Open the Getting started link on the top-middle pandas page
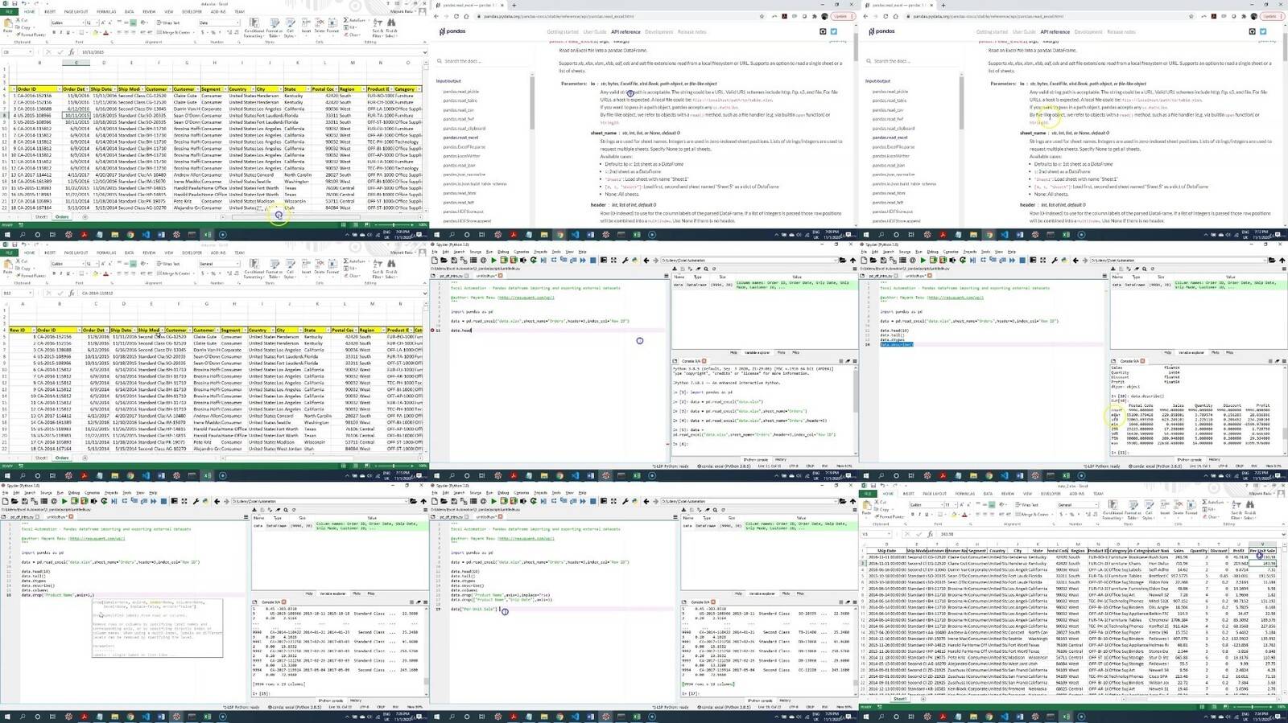1288x723 pixels. pos(563,31)
